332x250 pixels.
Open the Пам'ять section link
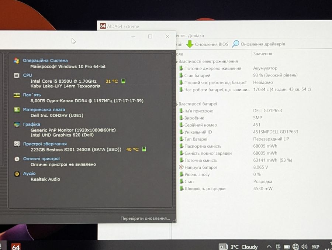(x=32, y=95)
